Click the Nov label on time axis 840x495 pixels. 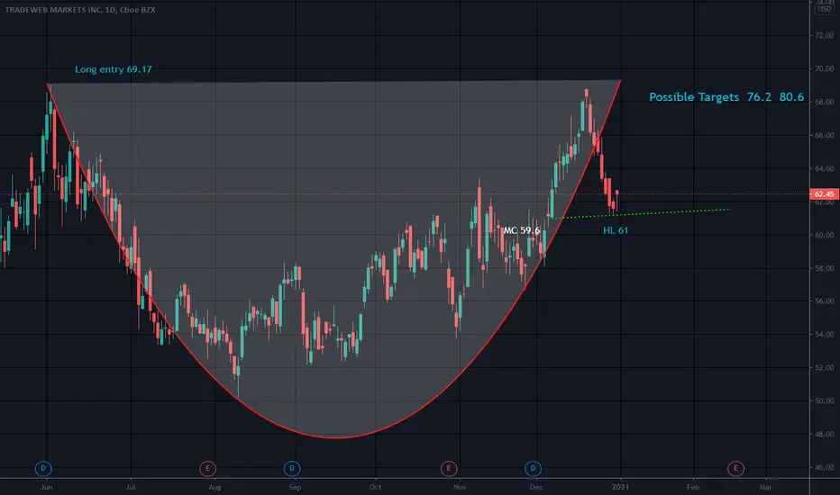(x=460, y=487)
